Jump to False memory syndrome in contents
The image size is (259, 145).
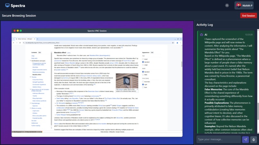click(39, 101)
